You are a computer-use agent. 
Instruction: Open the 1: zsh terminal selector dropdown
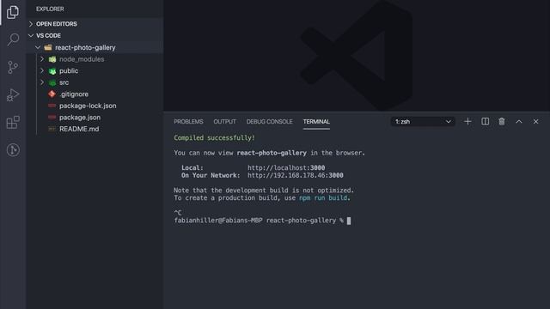point(423,122)
